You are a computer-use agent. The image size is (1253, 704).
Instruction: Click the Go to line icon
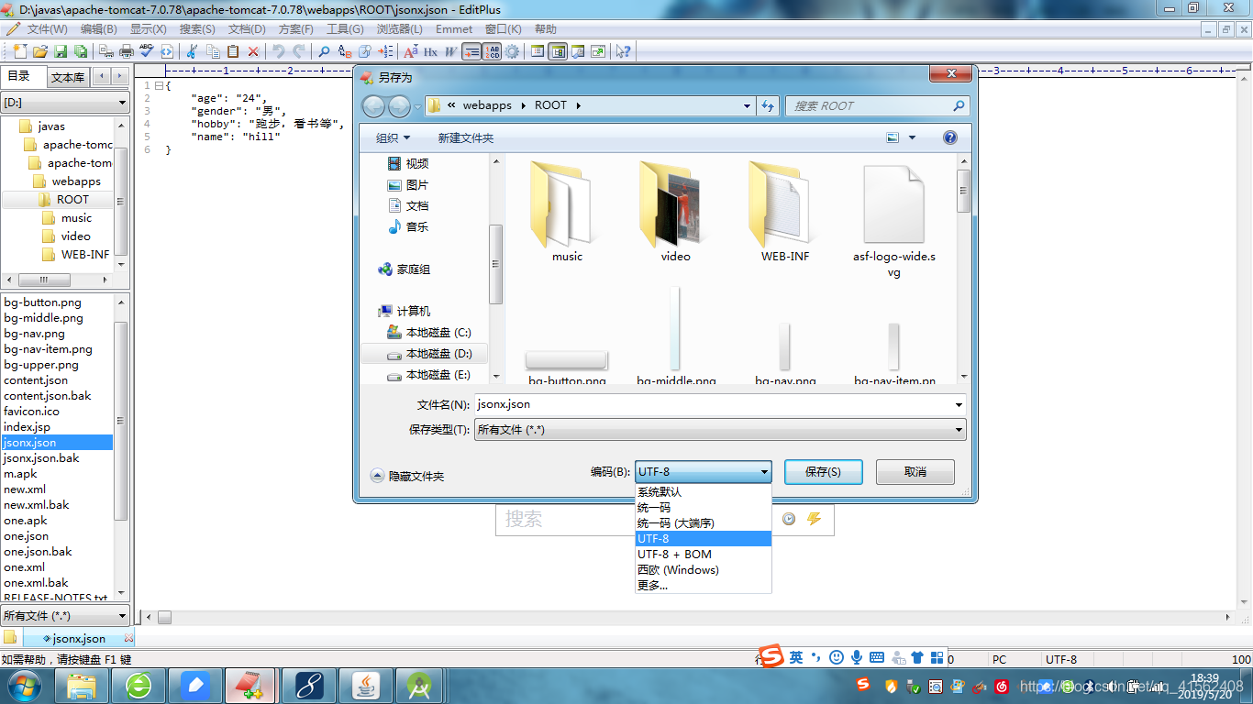385,51
